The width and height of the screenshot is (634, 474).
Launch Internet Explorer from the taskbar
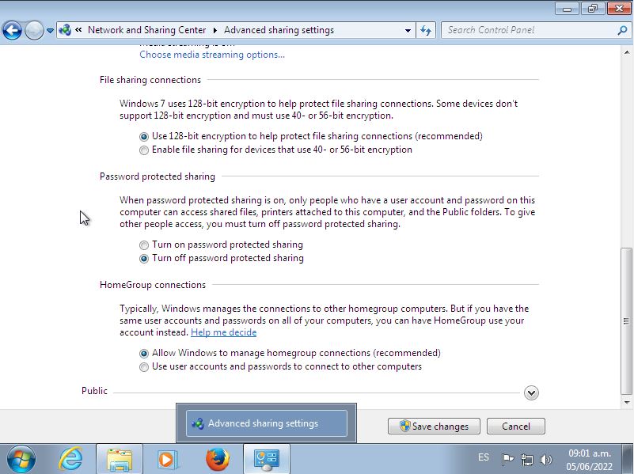[x=70, y=459]
